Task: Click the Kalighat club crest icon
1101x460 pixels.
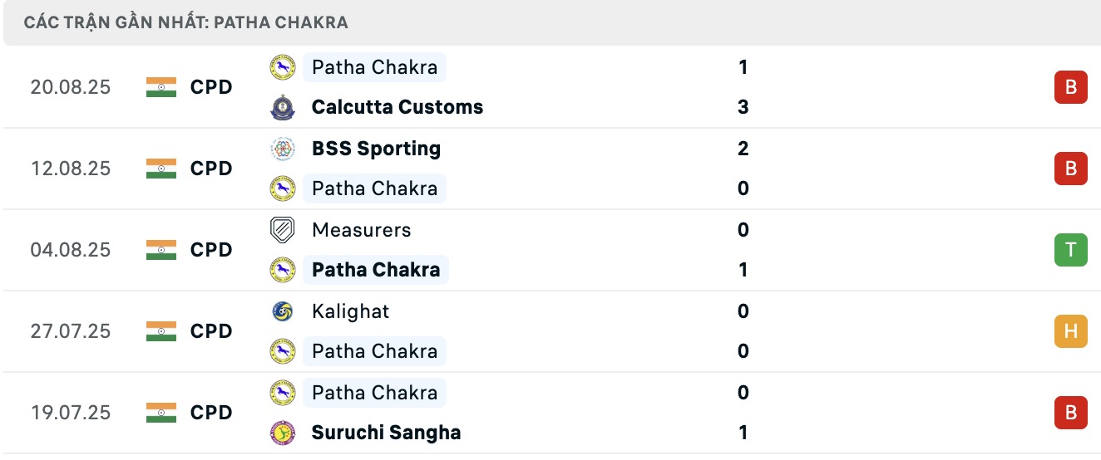Action: (283, 311)
